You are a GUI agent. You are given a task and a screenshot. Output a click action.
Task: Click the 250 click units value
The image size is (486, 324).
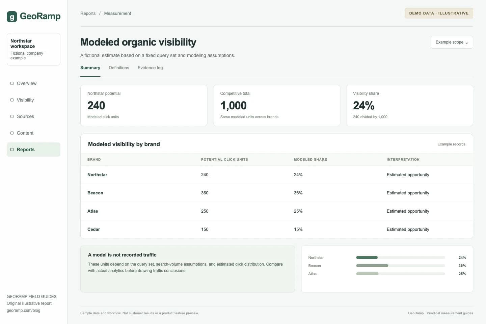click(205, 211)
